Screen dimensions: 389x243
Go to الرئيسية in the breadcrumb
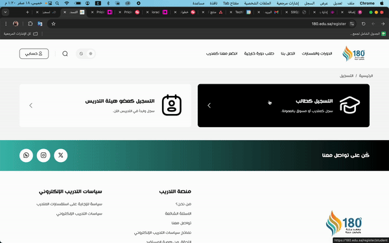[366, 76]
